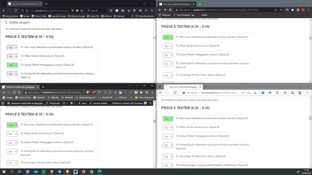Open the Firefox hamburger application menu

click(152, 11)
